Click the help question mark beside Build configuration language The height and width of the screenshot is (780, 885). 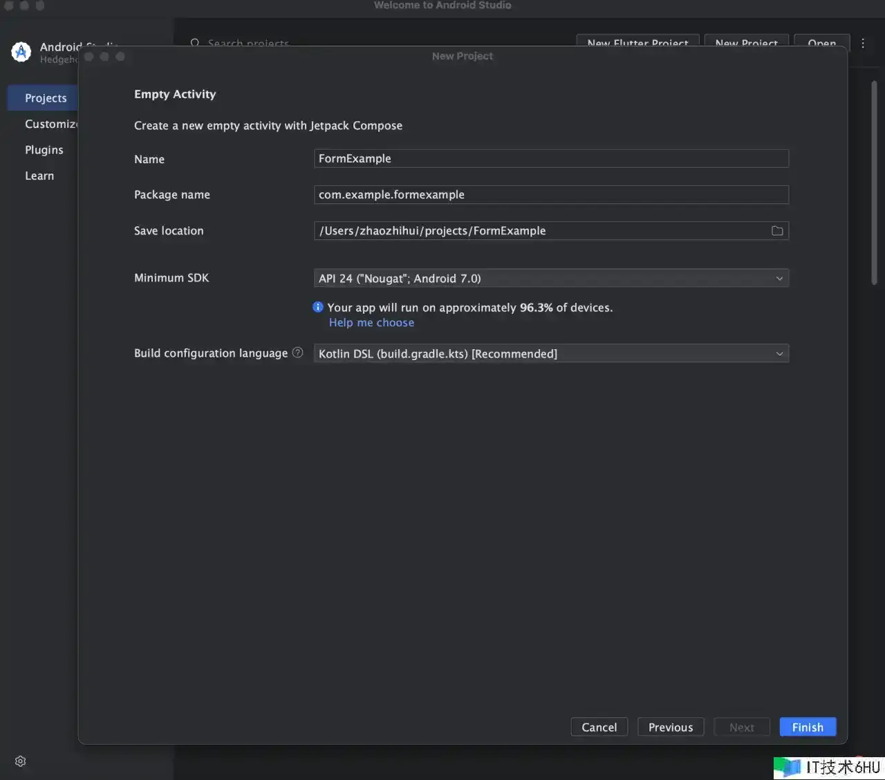pyautogui.click(x=298, y=353)
